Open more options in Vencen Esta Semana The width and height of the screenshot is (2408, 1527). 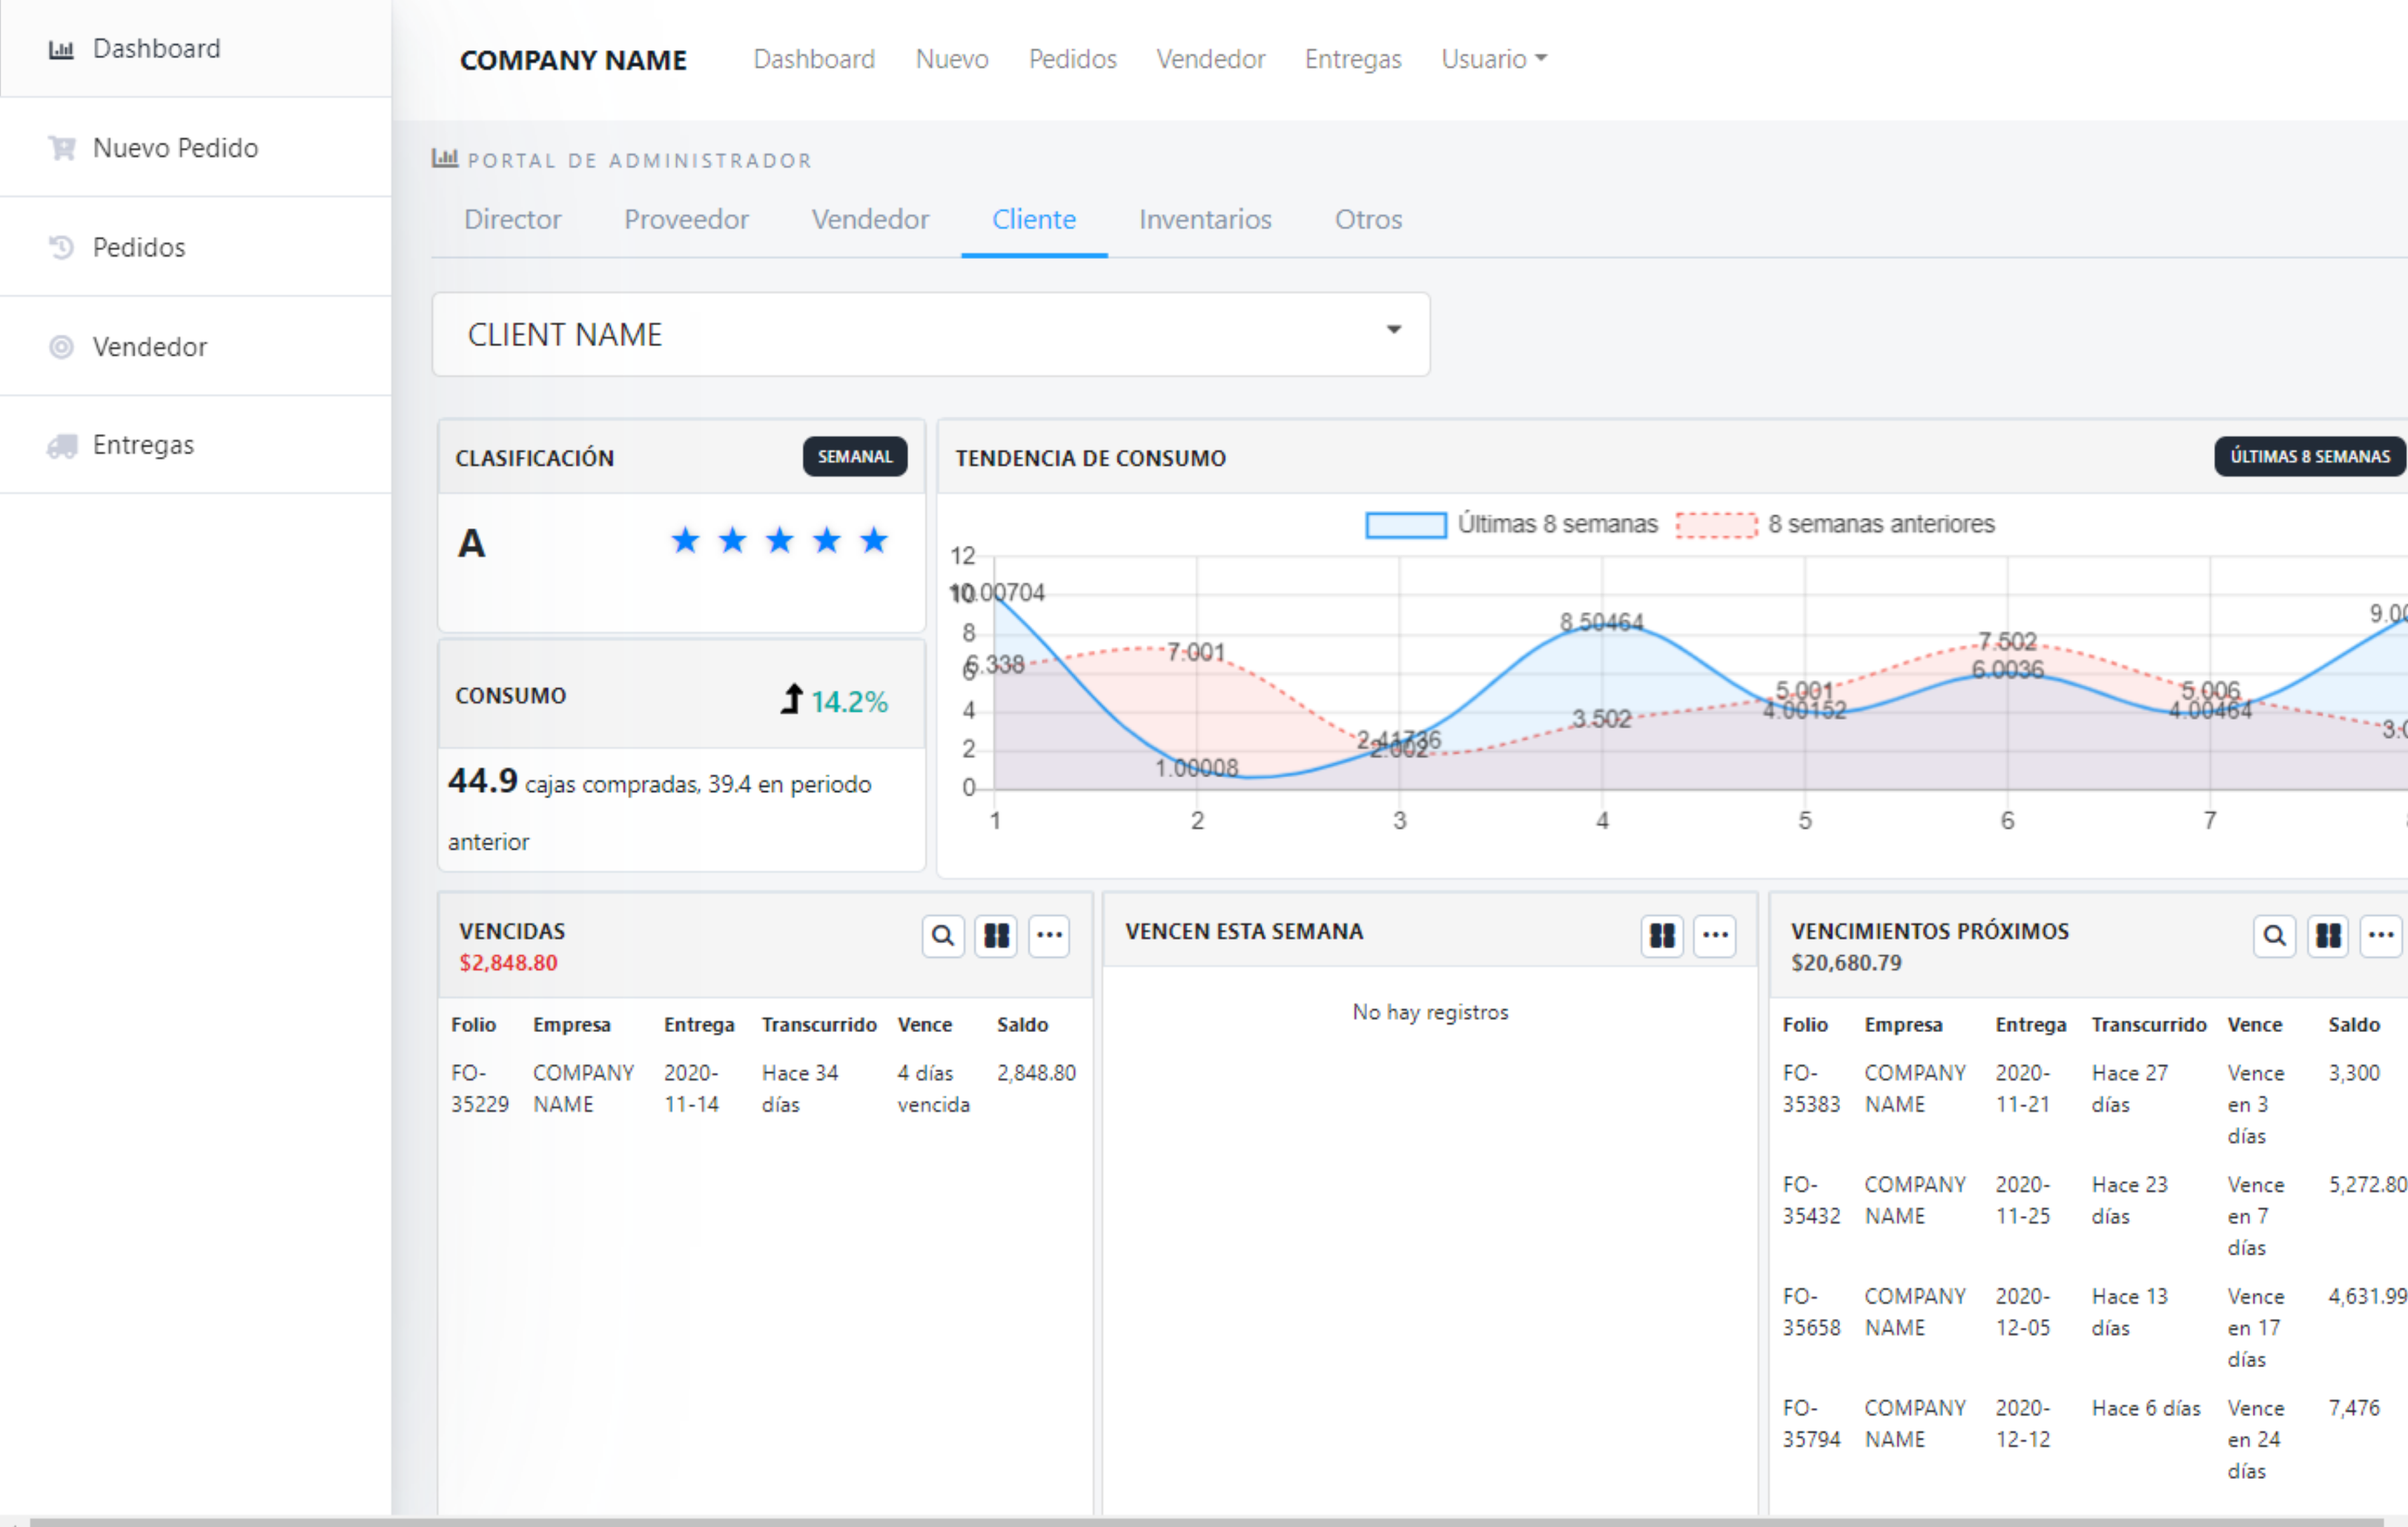coord(1715,936)
